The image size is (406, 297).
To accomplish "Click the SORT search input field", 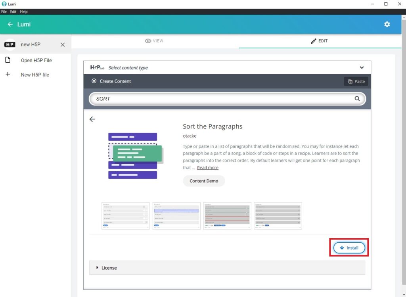I will tap(222, 99).
